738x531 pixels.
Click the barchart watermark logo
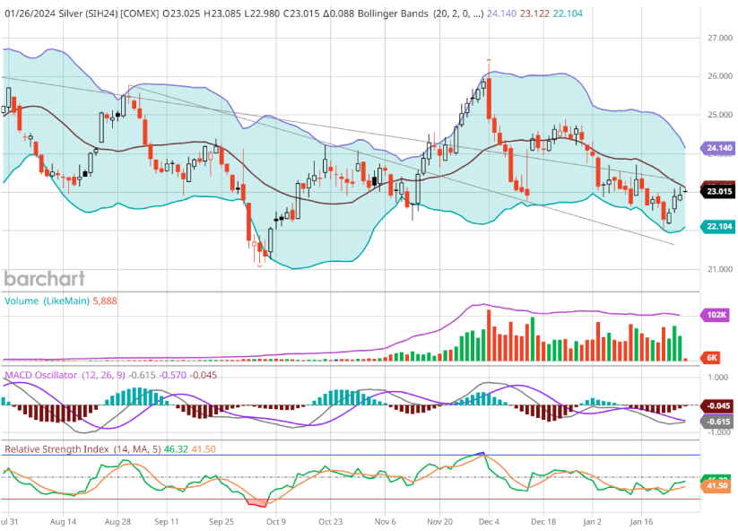(x=44, y=278)
